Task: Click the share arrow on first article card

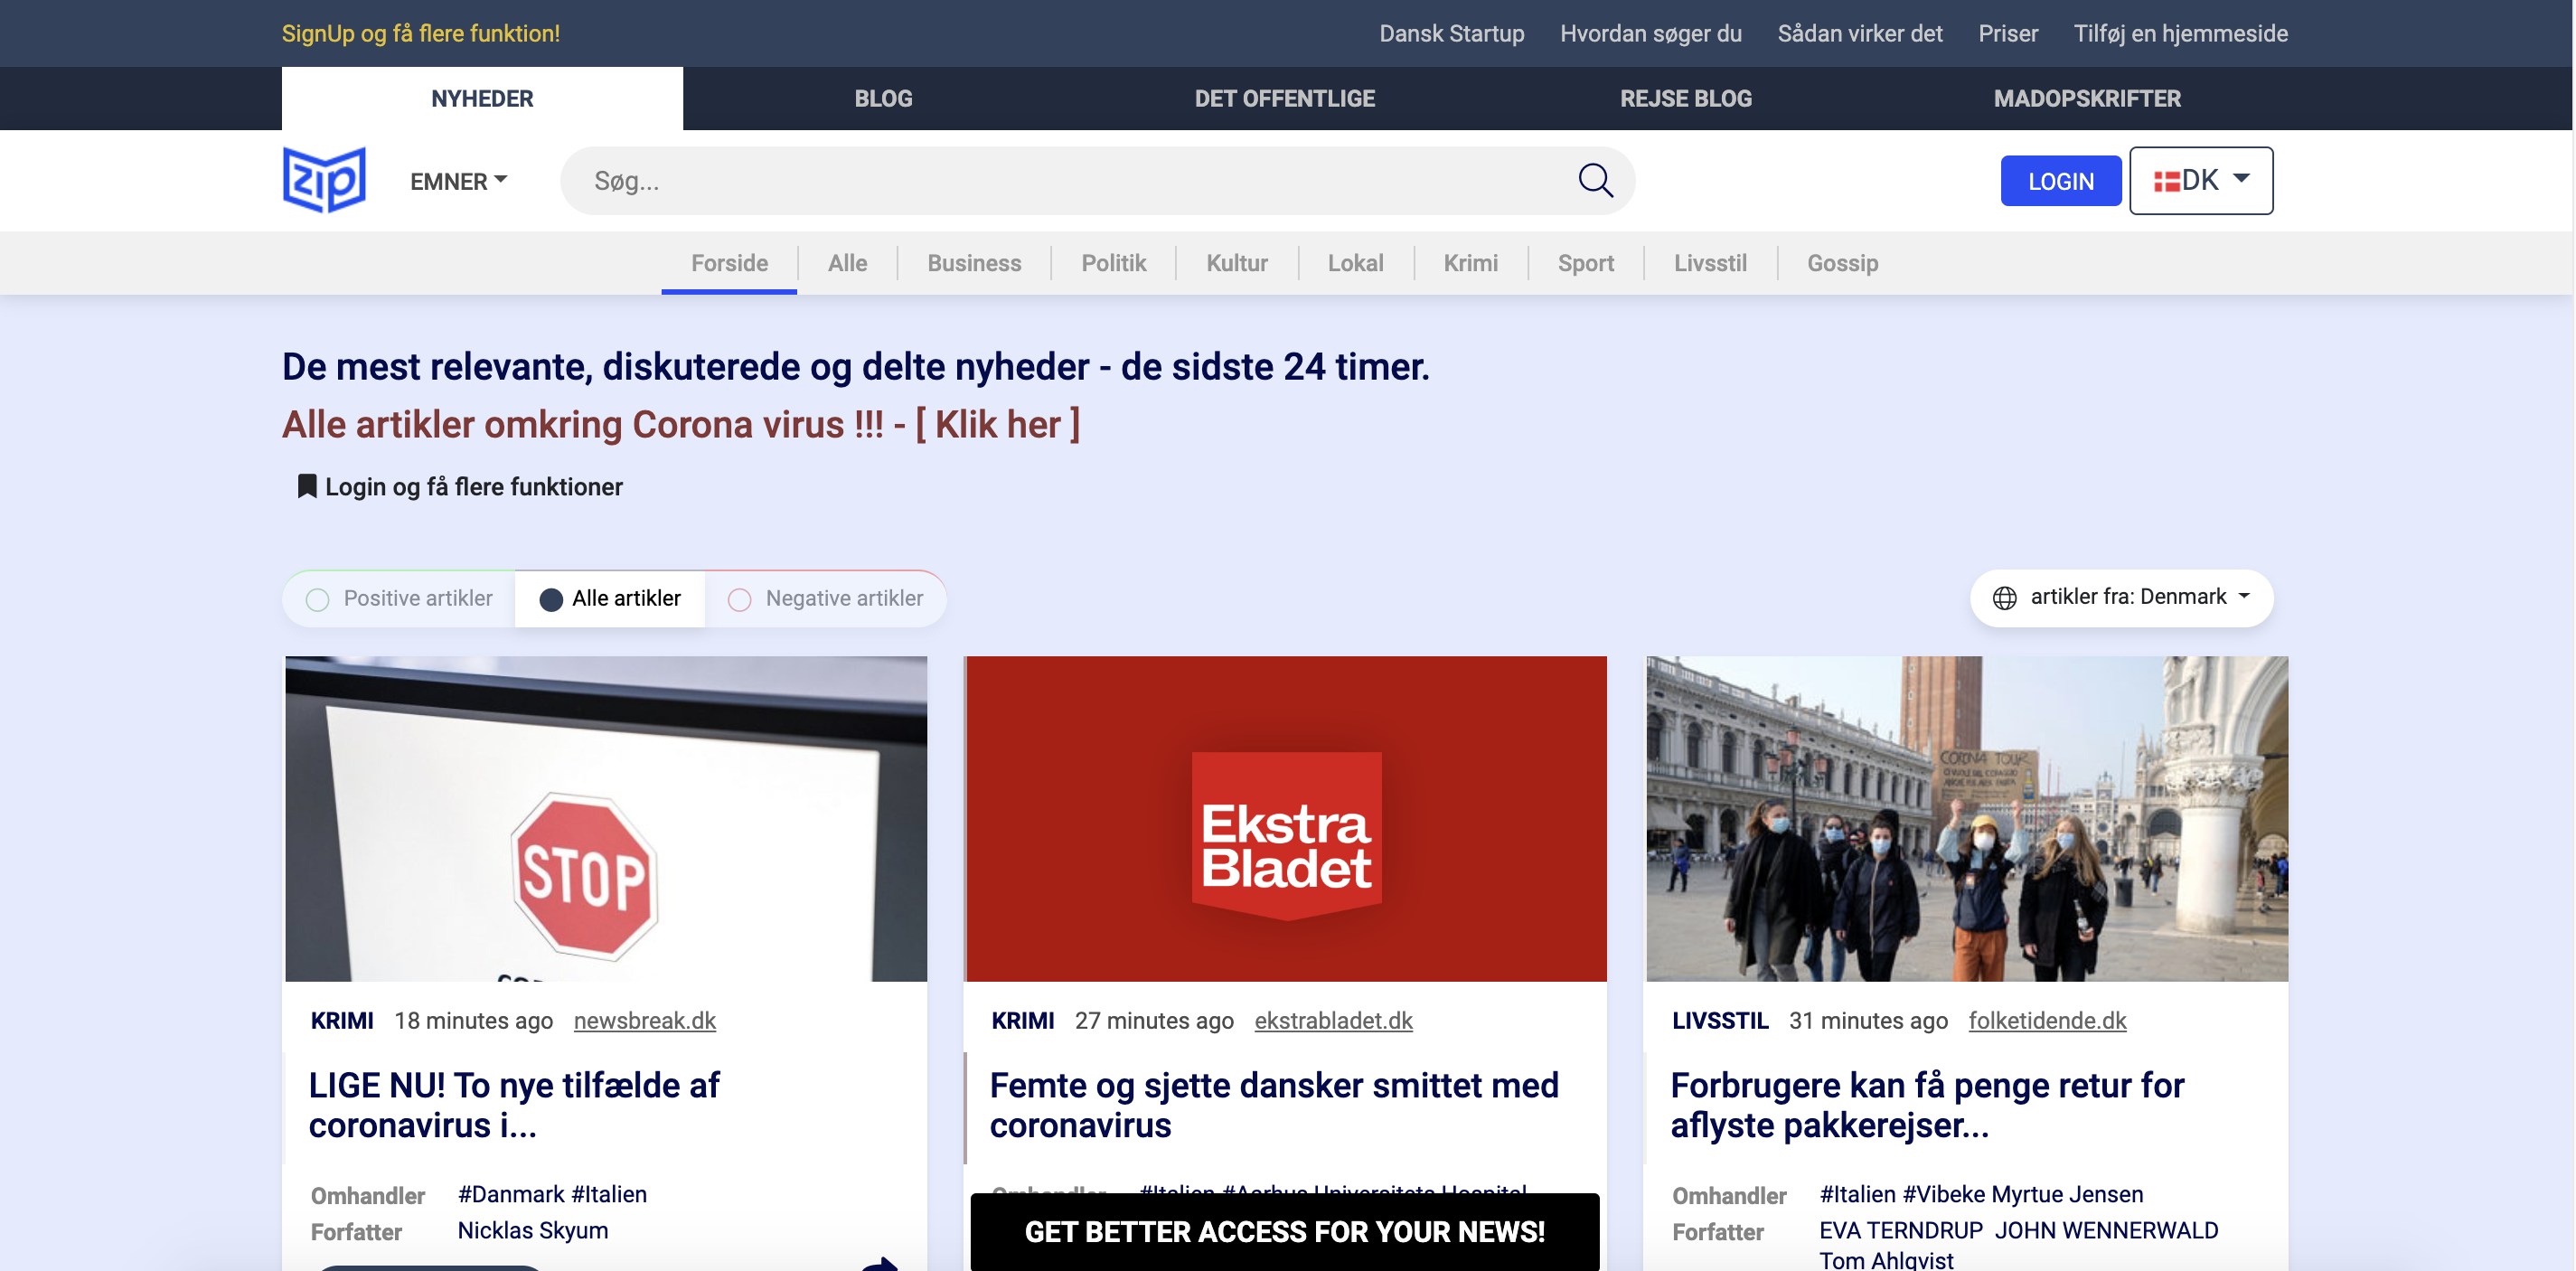Action: pyautogui.click(x=879, y=1262)
